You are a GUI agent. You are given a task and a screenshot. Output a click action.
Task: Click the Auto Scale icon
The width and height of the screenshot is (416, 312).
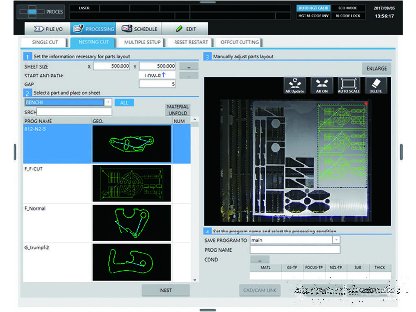tap(349, 85)
